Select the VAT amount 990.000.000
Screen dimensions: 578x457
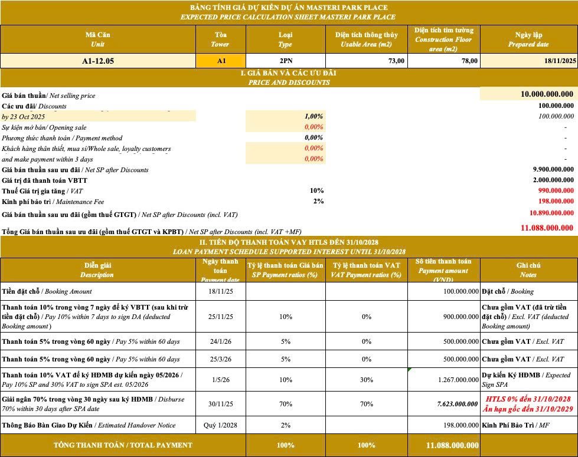553,190
